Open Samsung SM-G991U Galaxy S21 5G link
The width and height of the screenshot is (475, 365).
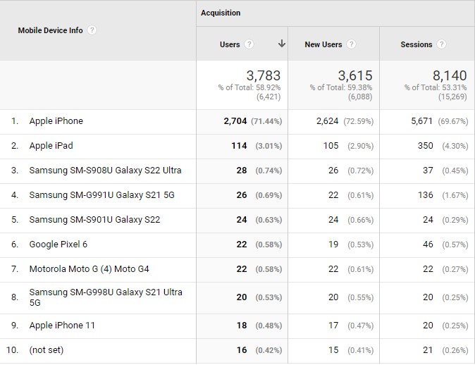pyautogui.click(x=101, y=195)
